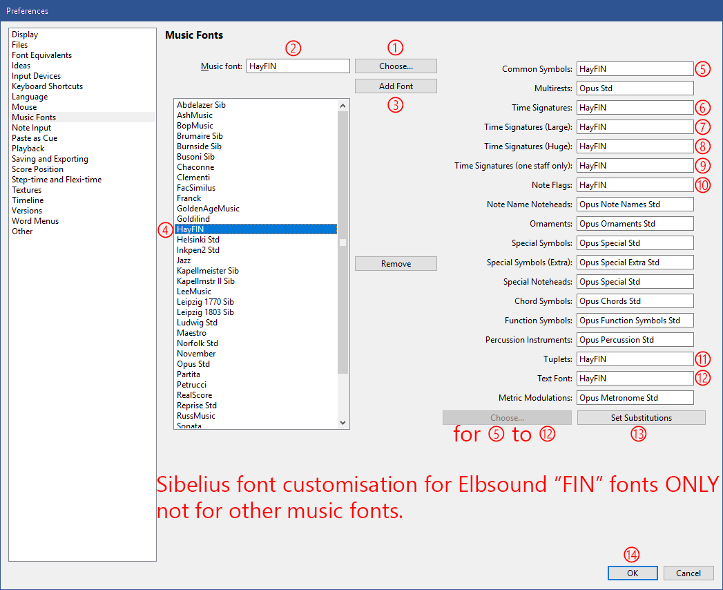Select the Chord Symbols font field
Viewport: 723px width, 590px height.
click(634, 301)
